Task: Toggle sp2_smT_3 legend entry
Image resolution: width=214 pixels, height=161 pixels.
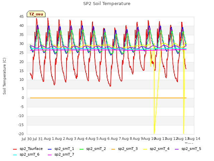Action: [x=124, y=149]
